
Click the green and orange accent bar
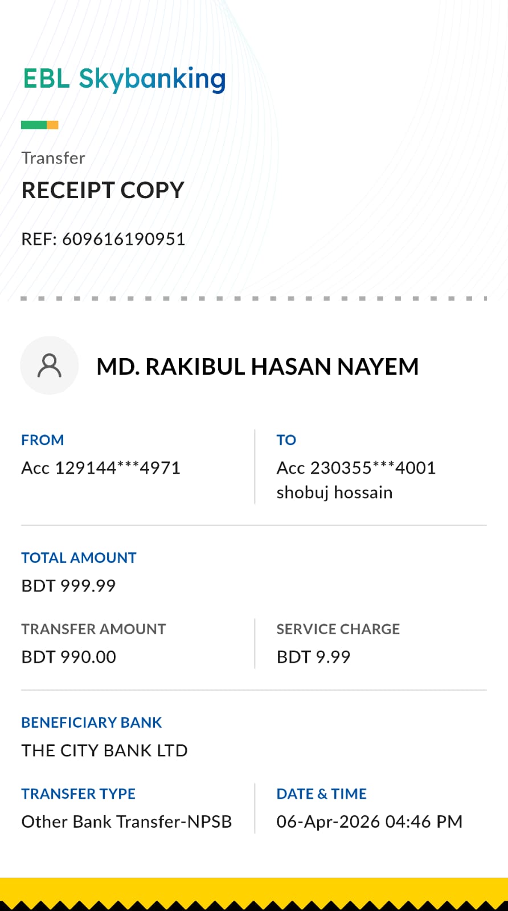pos(39,125)
